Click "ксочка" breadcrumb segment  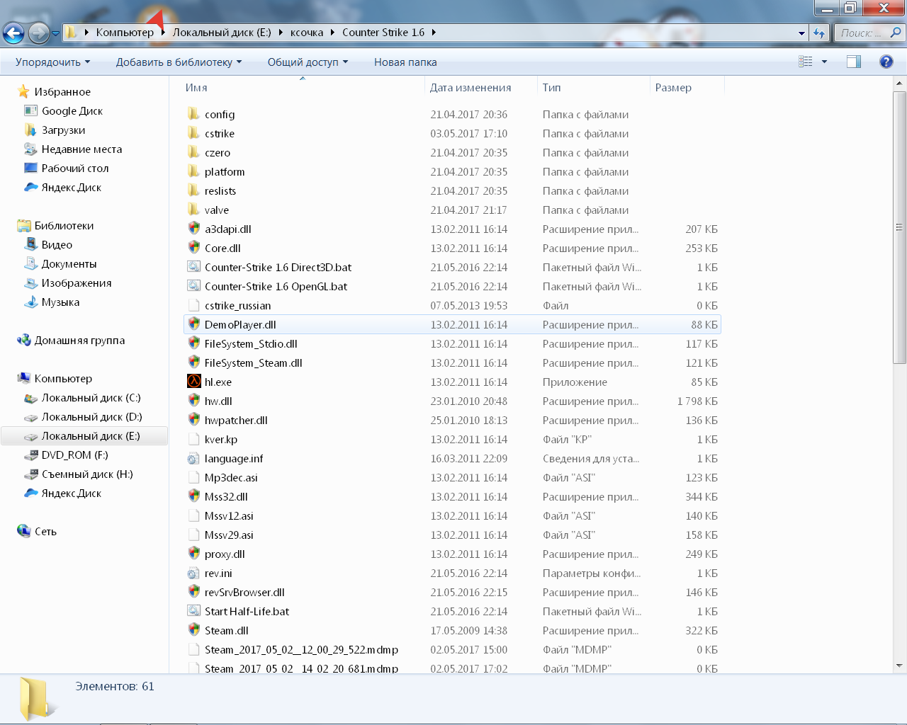(307, 33)
